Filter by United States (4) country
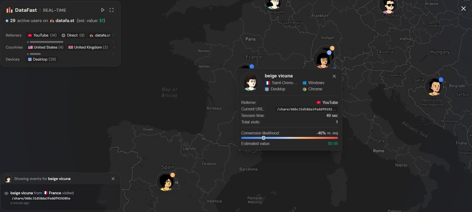Viewport: 472px width, 212px height. 46,48
